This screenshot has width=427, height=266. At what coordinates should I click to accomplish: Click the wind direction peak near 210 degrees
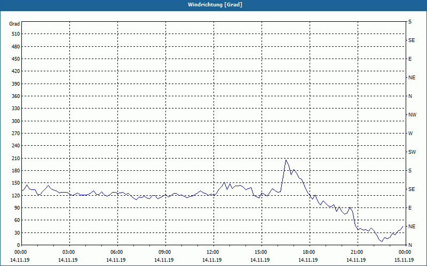coord(286,160)
